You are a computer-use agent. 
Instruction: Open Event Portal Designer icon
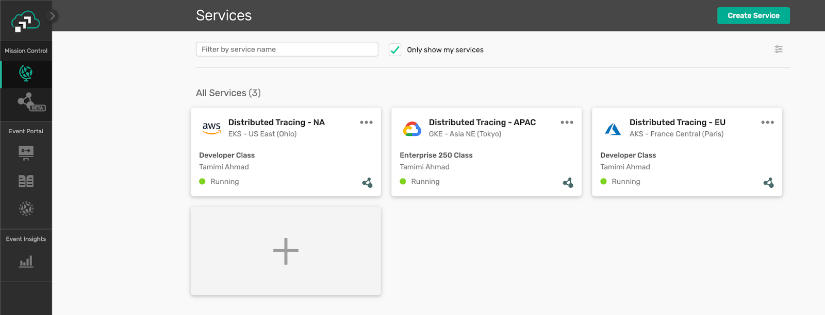pos(26,152)
